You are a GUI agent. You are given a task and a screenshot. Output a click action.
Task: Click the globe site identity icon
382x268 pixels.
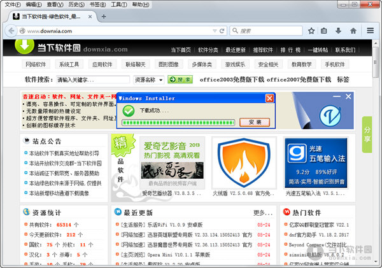(x=22, y=31)
